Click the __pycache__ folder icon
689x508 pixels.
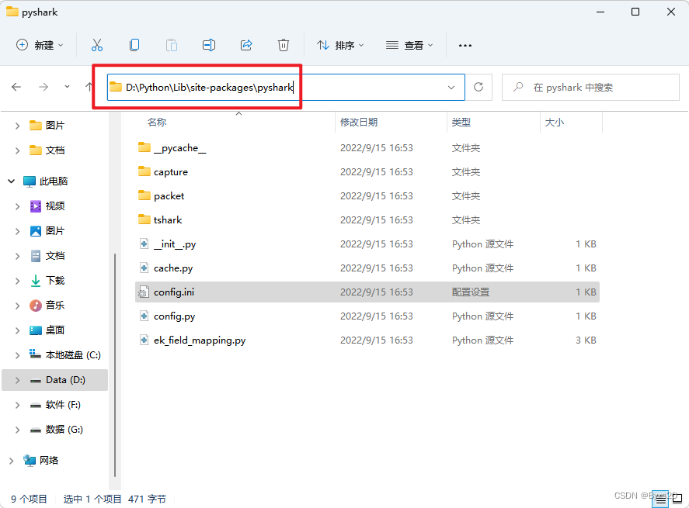coord(144,147)
